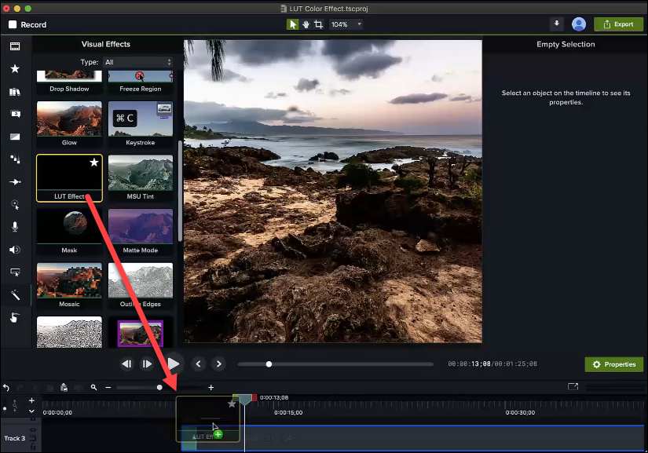Expand the track options chevron in timeline
The image size is (648, 453).
coord(31,411)
